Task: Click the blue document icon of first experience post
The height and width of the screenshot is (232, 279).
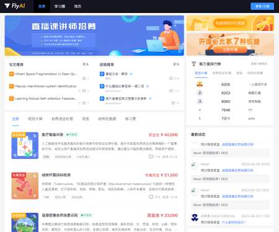Action: tap(102, 74)
